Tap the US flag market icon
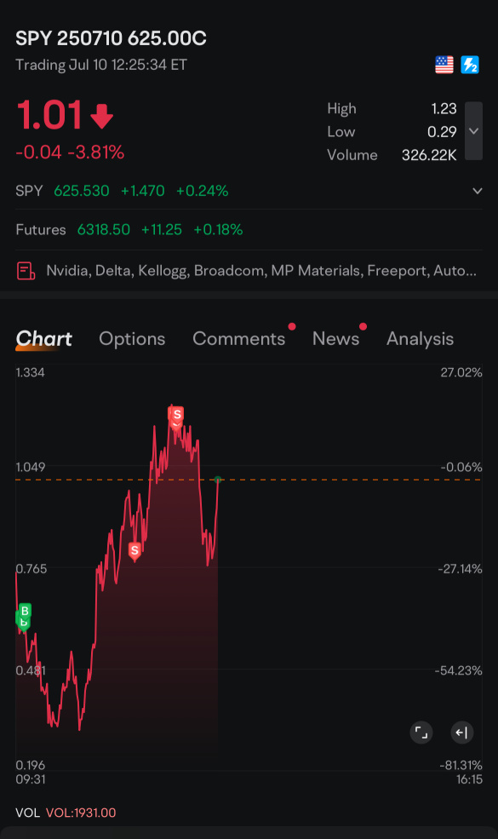The image size is (498, 839). [444, 65]
